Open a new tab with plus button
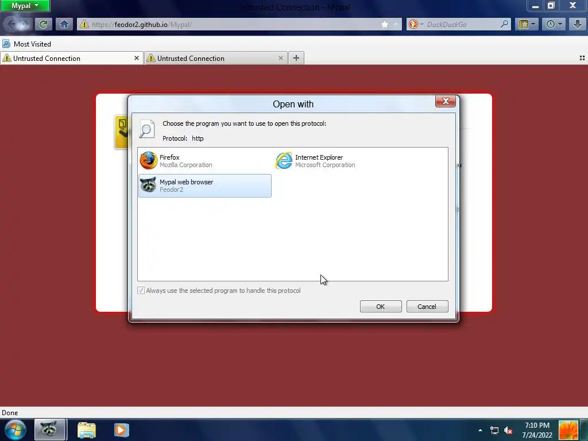 [296, 58]
